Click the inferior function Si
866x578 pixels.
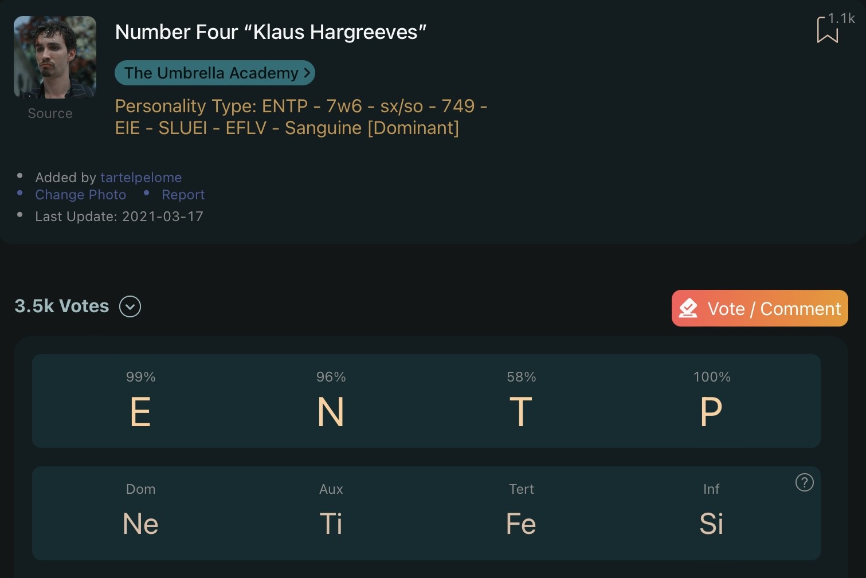[x=711, y=524]
